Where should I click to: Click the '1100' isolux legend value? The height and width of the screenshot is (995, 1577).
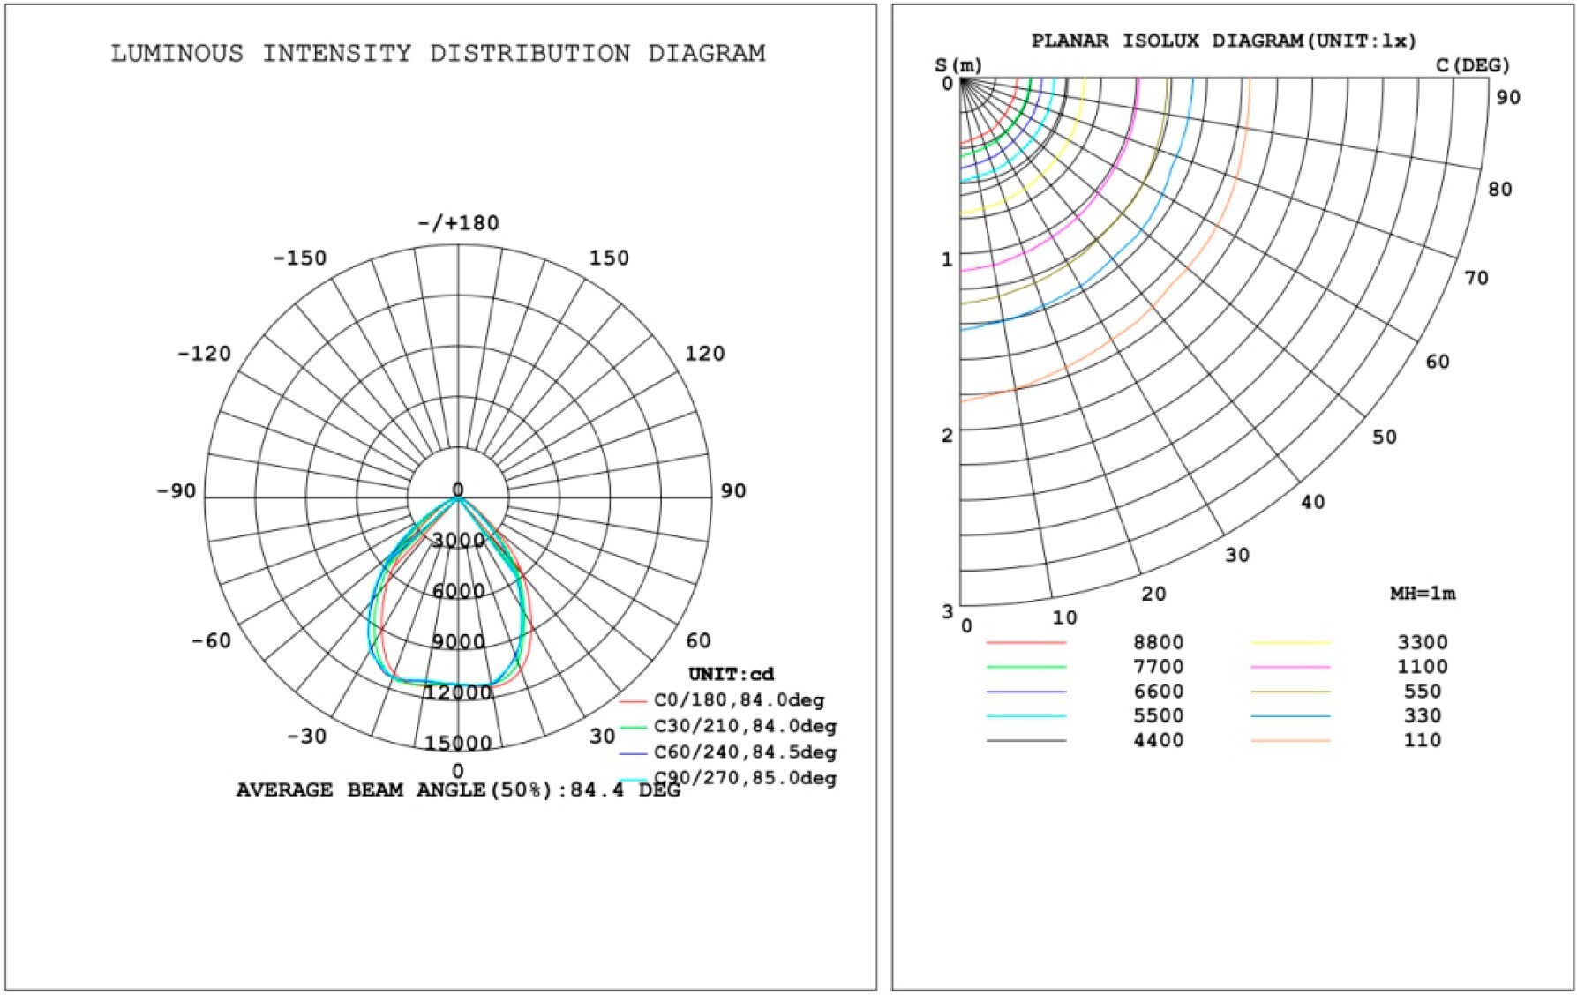[x=1423, y=667]
